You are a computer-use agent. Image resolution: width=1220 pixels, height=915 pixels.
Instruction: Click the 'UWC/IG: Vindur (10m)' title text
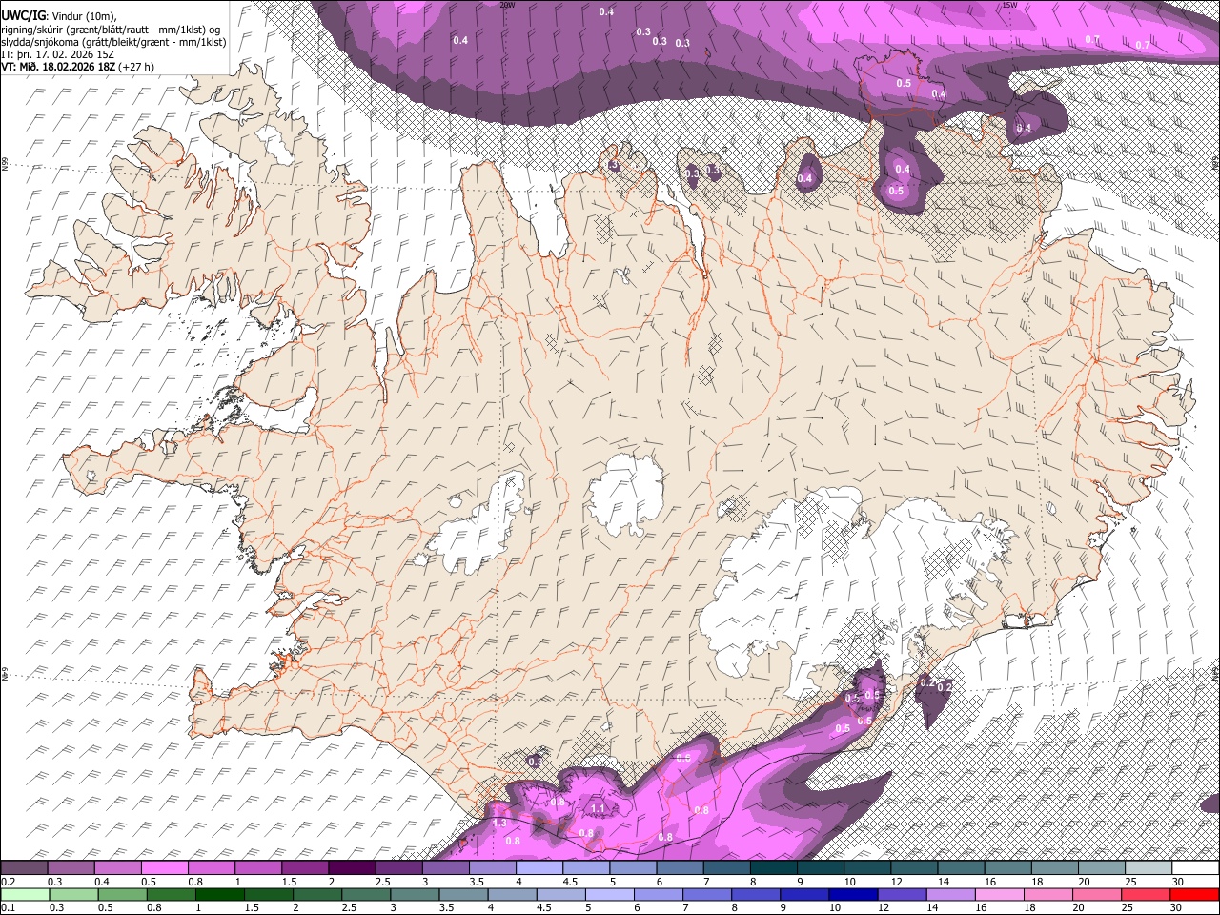[x=59, y=15]
